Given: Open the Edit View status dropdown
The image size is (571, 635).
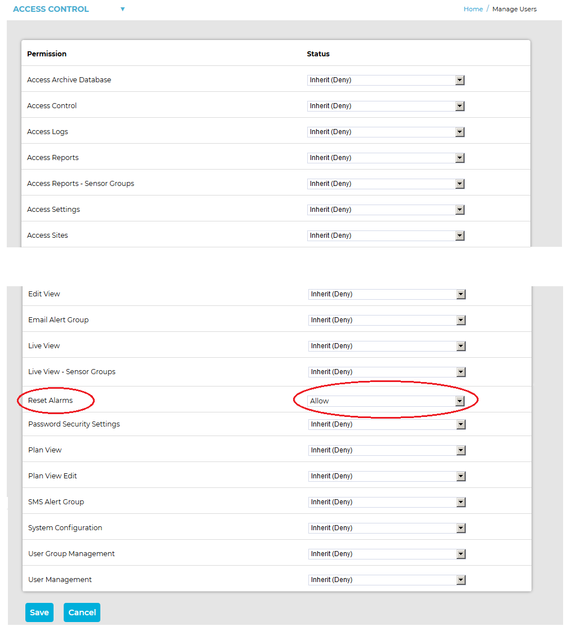Looking at the screenshot, I should click(x=387, y=294).
